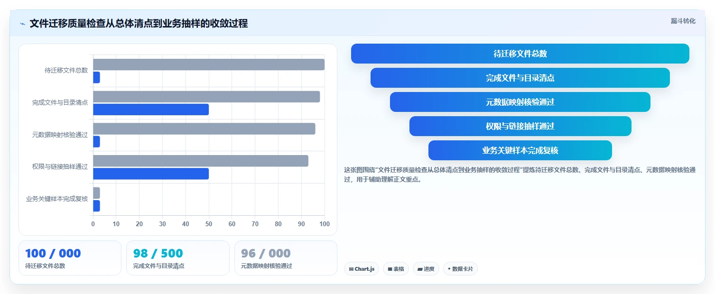The height and width of the screenshot is (294, 715).
Task: Click the 漏斗转化 label in the header
Action: pyautogui.click(x=683, y=21)
